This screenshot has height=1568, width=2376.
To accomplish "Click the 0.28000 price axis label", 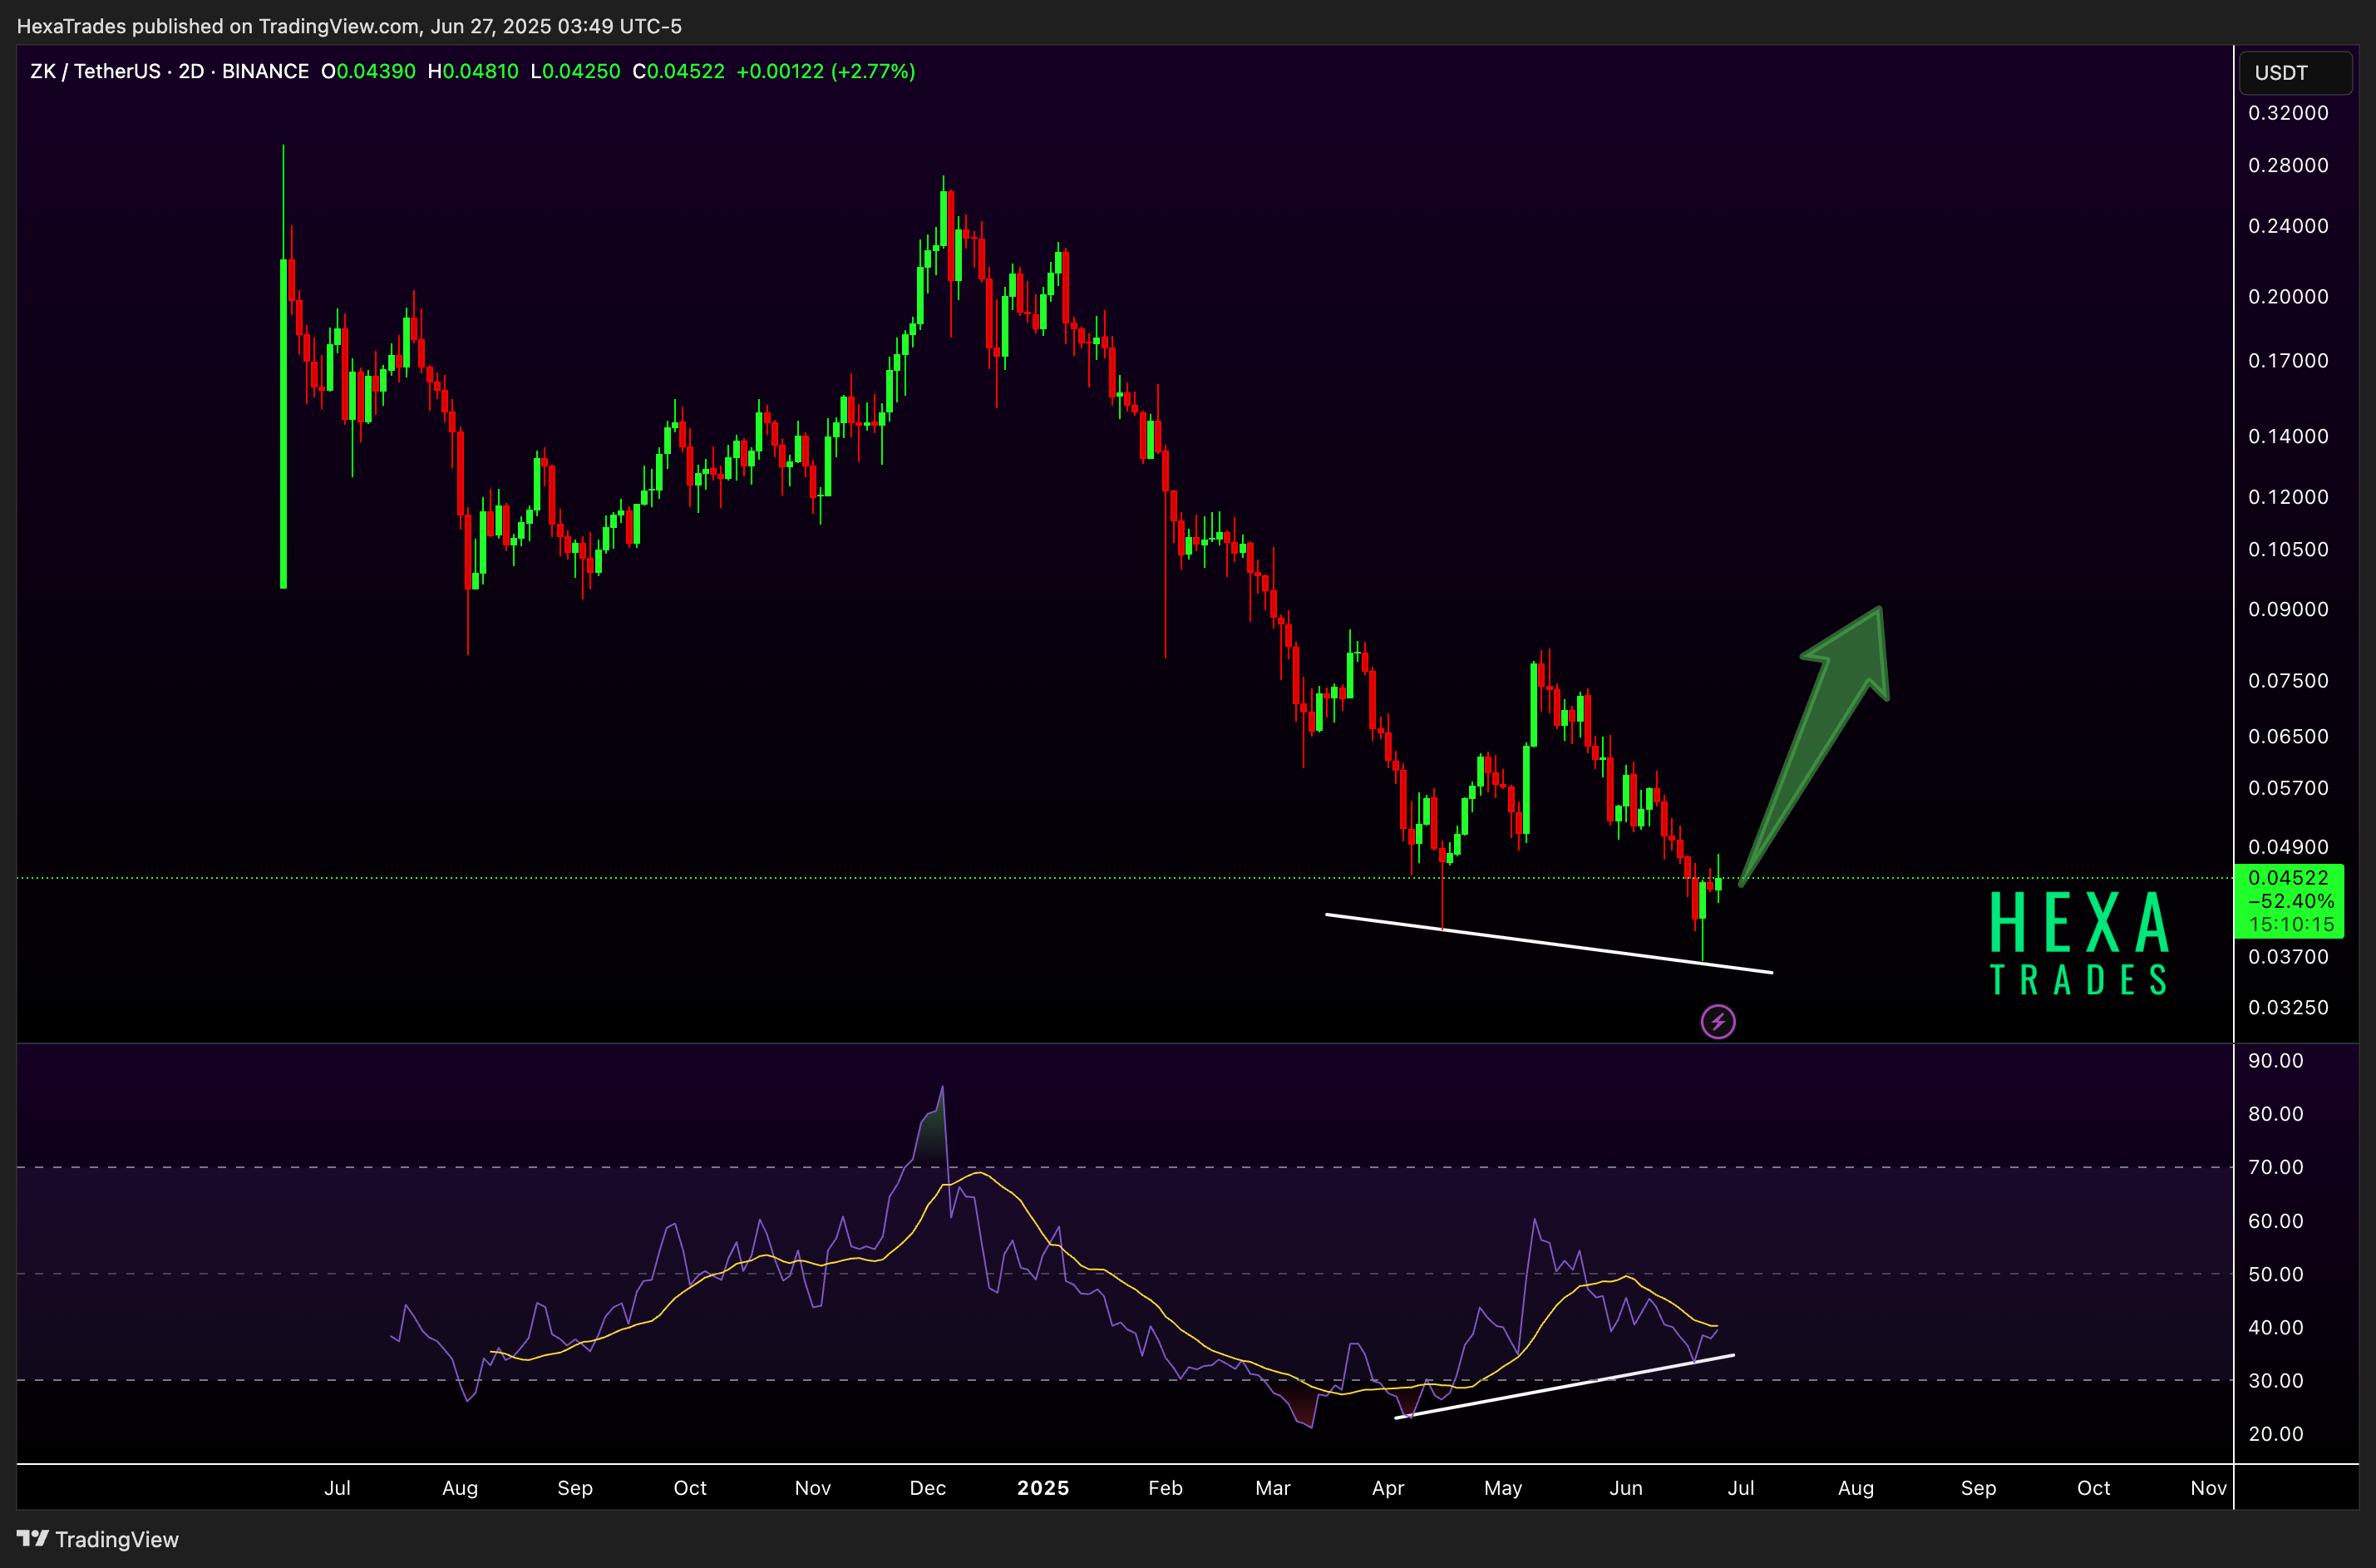I will tap(2288, 165).
